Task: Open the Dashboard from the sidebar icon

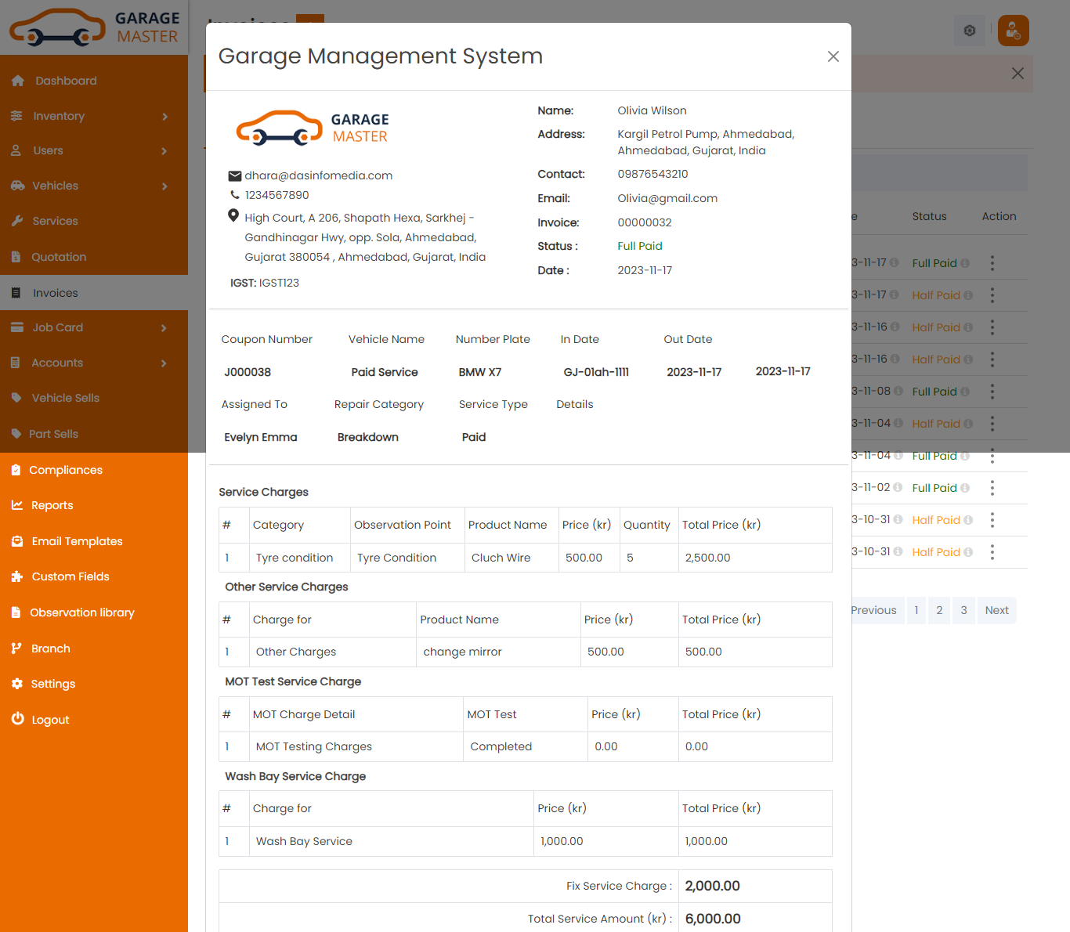Action: (18, 80)
